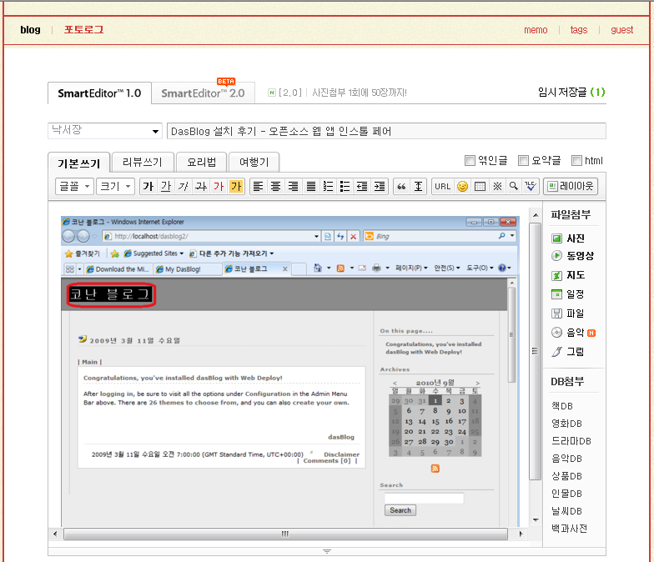Decrease indent (outdent) icon
Image resolution: width=654 pixels, height=562 pixels.
click(362, 187)
